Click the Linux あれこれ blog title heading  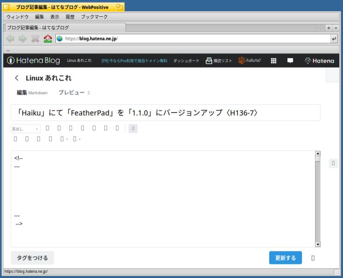pos(48,78)
